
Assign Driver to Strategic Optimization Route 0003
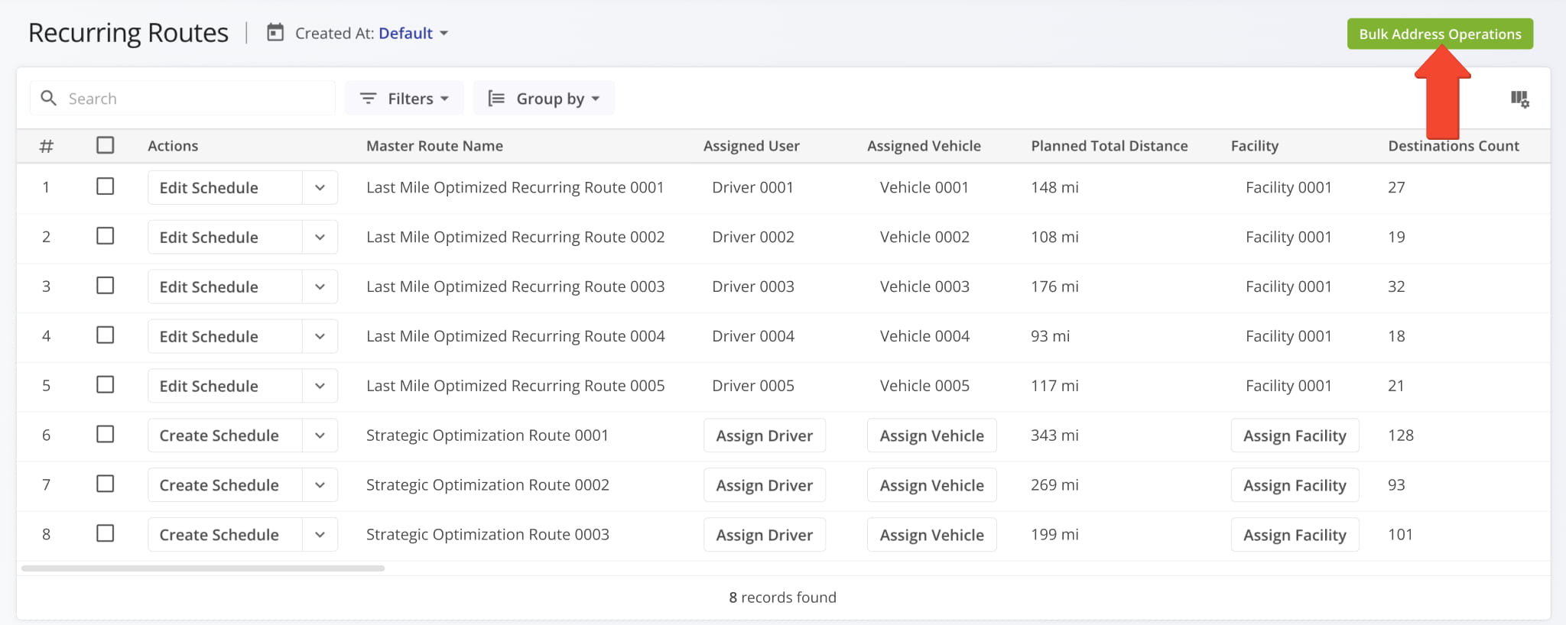(x=765, y=535)
